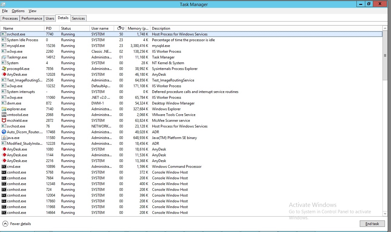The image size is (391, 232).
Task: Collapse view using Fewer details
Action: coord(17,224)
